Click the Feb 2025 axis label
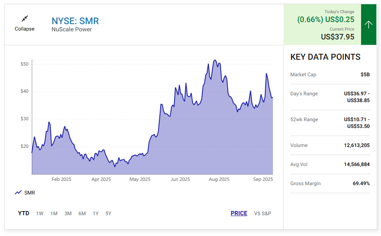Screen dimensions: 381x236 pos(61,179)
